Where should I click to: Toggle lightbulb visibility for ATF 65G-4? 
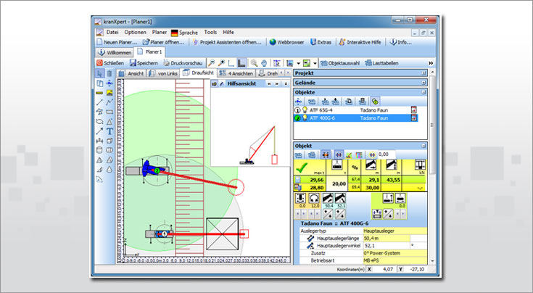[305, 110]
